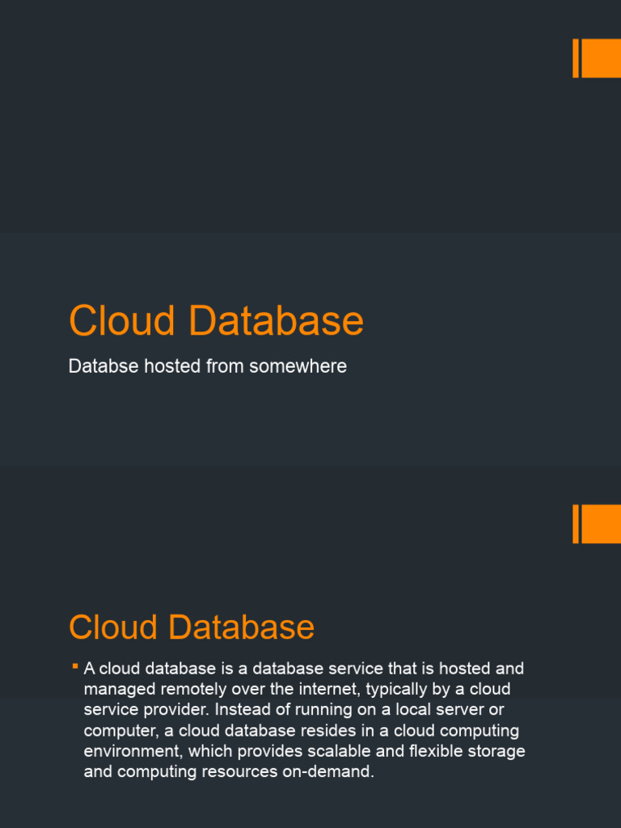This screenshot has width=621, height=828.
Task: Click the phrase "service provider" in the paragraph
Action: pos(144,710)
